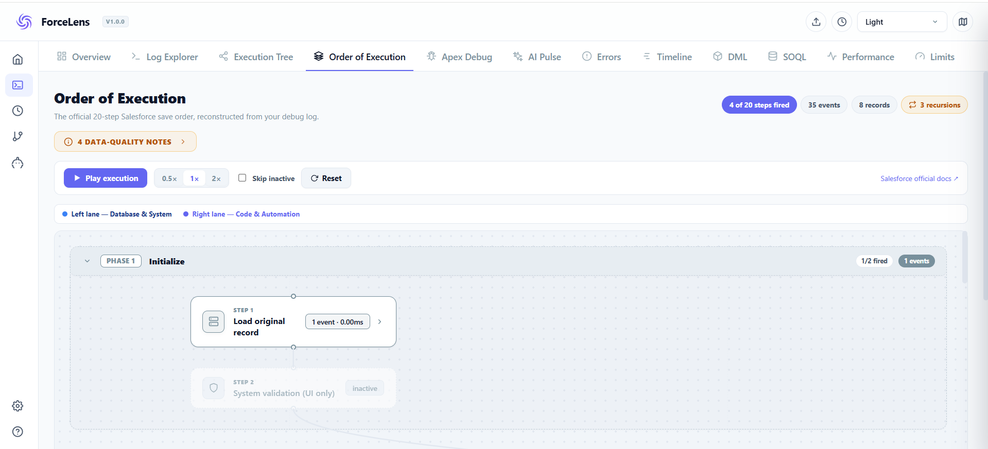
Task: Open the DML tab
Action: (730, 57)
